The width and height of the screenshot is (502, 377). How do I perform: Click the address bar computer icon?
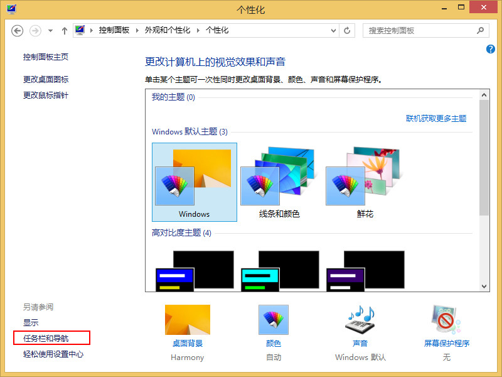coord(80,30)
